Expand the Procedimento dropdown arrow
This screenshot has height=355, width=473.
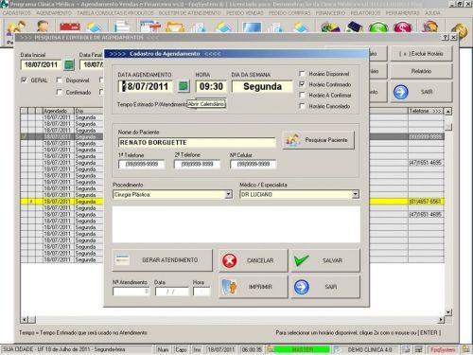tap(229, 194)
